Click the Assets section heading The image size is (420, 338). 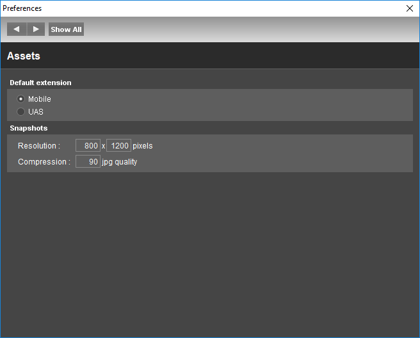24,56
